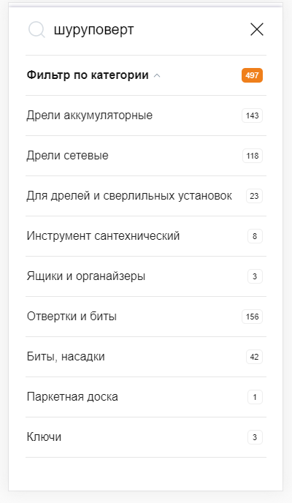Collapse the category filter chevron

[x=157, y=76]
